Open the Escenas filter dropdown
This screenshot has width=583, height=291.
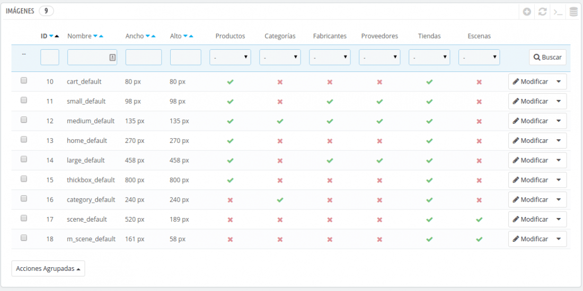pyautogui.click(x=479, y=57)
